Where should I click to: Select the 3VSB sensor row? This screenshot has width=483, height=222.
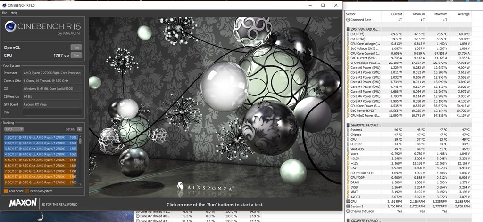[x=408, y=187]
